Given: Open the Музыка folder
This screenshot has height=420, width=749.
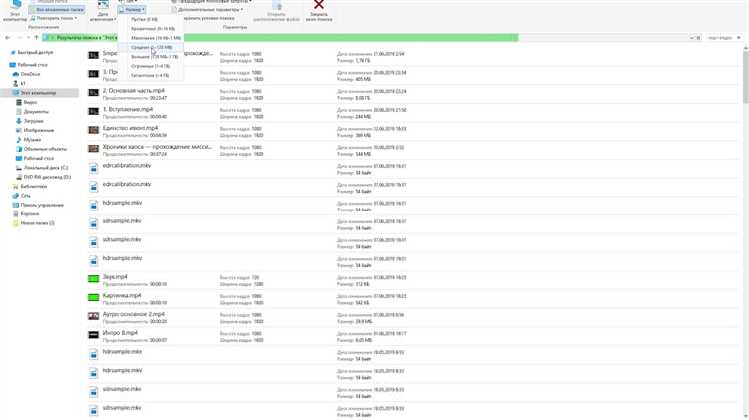Looking at the screenshot, I should [28, 140].
